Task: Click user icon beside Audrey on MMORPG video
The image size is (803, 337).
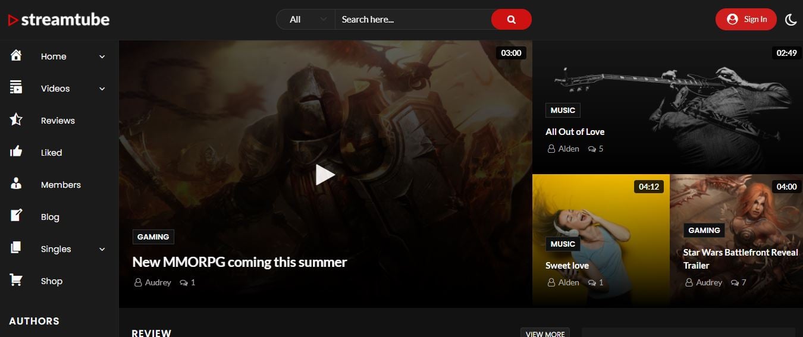Action: (138, 282)
